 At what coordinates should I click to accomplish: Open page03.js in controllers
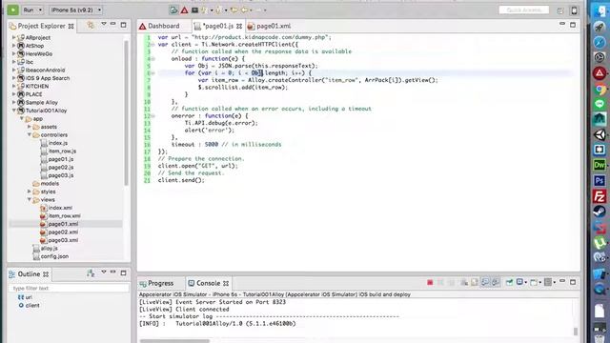coord(61,175)
